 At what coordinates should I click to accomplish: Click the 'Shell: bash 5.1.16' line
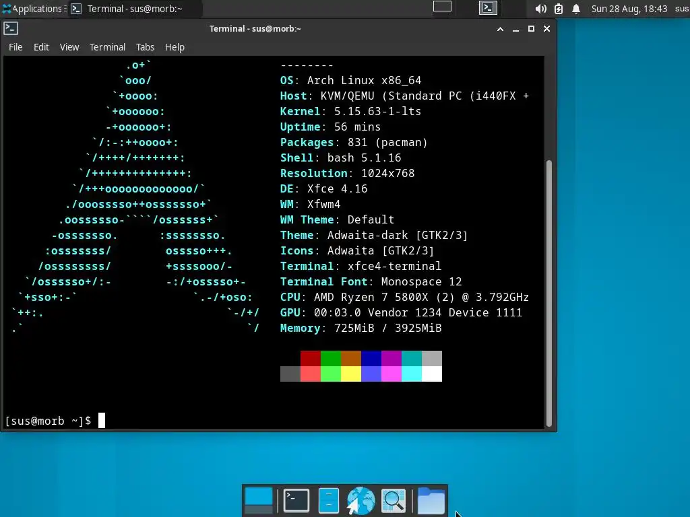point(340,158)
